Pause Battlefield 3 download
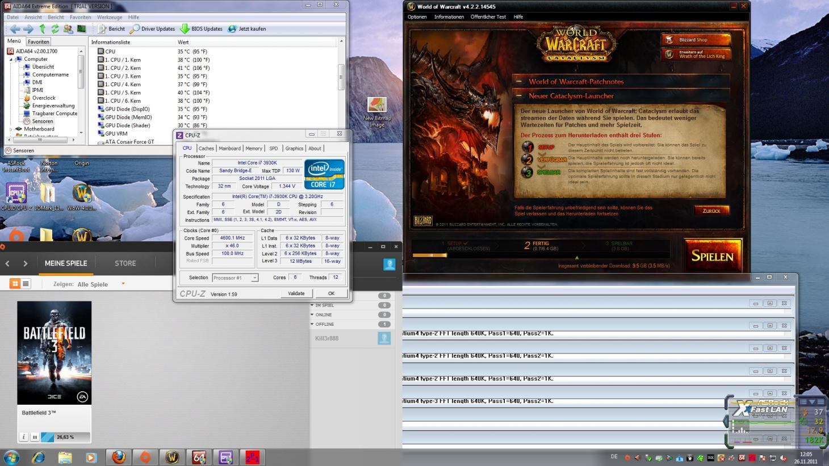This screenshot has height=466, width=829. coord(35,437)
